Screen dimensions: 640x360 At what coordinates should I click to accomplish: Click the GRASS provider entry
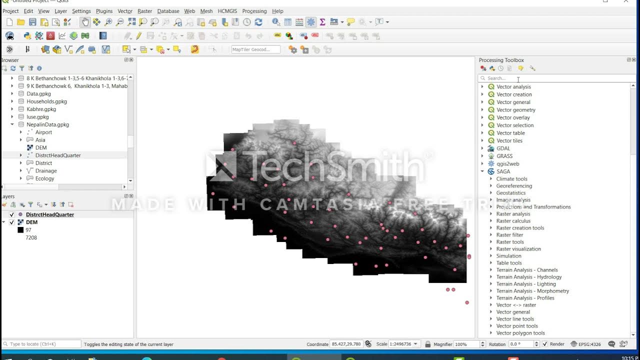click(504, 156)
